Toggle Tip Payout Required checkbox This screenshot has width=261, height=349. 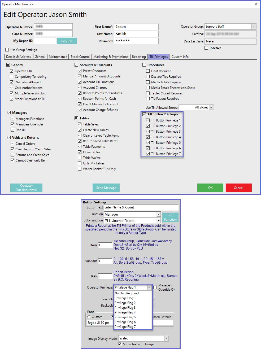(148, 99)
